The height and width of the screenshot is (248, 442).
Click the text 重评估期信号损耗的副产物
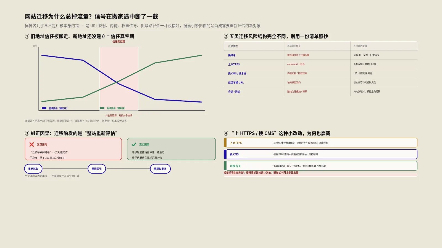(x=147, y=158)
